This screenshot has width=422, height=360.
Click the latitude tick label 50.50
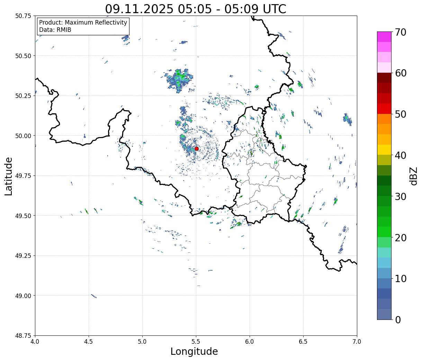click(23, 56)
